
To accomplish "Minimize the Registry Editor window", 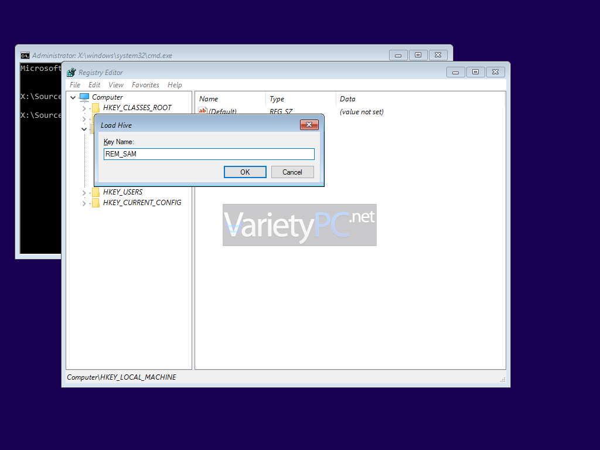I will 456,72.
